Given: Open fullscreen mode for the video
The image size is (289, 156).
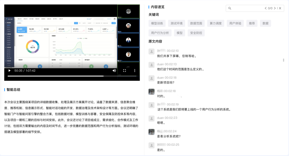Looking at the screenshot, I should click(124, 71).
